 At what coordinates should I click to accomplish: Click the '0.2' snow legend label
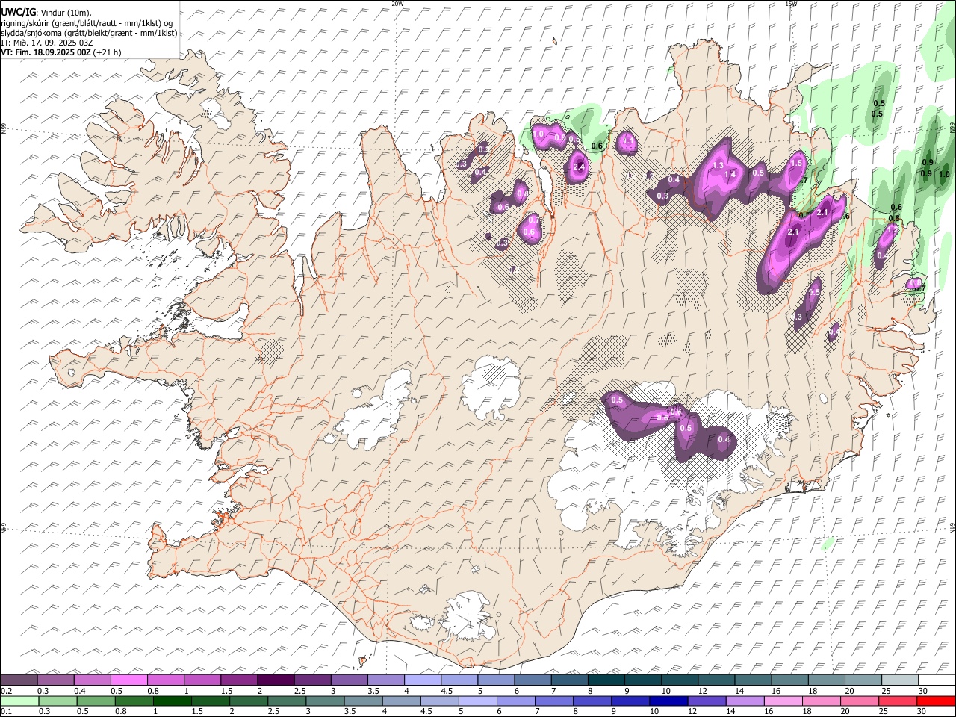6,691
